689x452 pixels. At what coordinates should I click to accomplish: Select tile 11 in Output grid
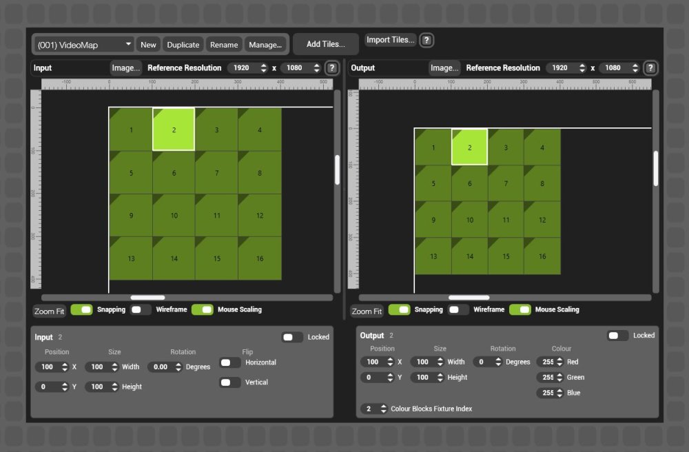[x=506, y=220]
